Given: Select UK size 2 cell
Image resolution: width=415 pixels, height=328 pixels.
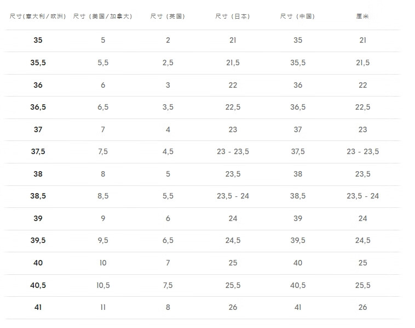Looking at the screenshot, I should [x=168, y=40].
